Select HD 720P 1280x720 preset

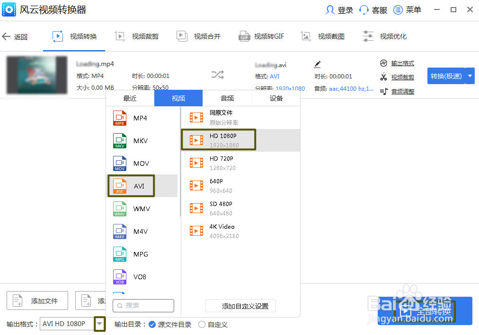pyautogui.click(x=241, y=163)
